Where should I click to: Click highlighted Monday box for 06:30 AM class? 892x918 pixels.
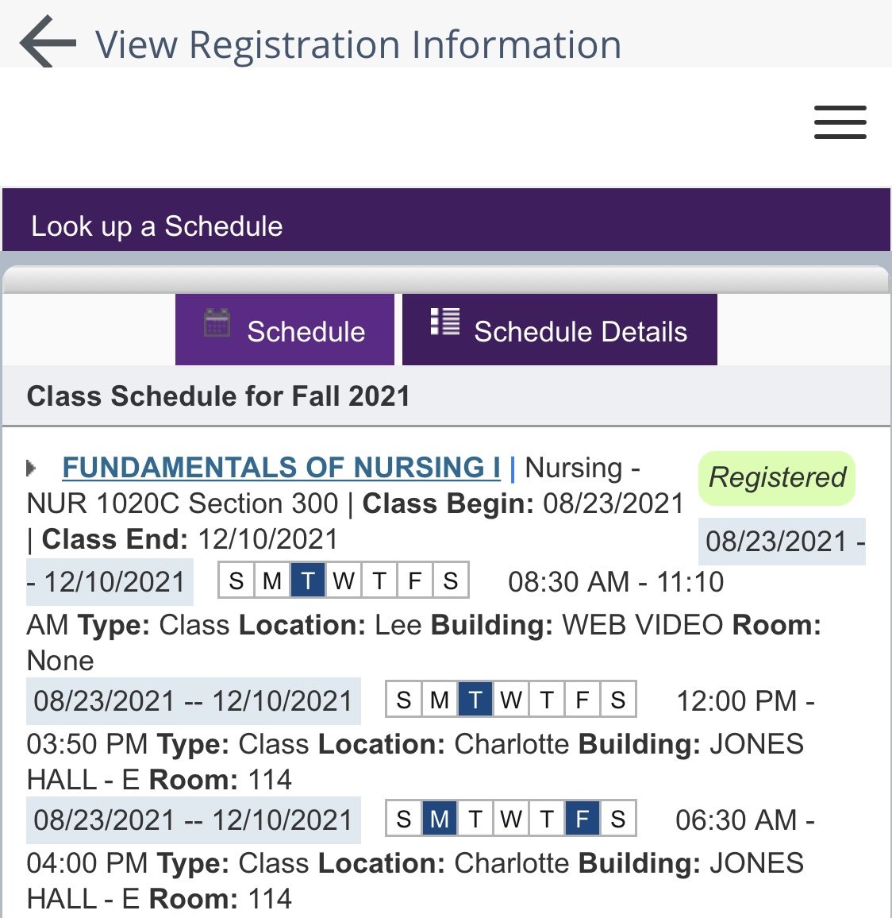(440, 819)
